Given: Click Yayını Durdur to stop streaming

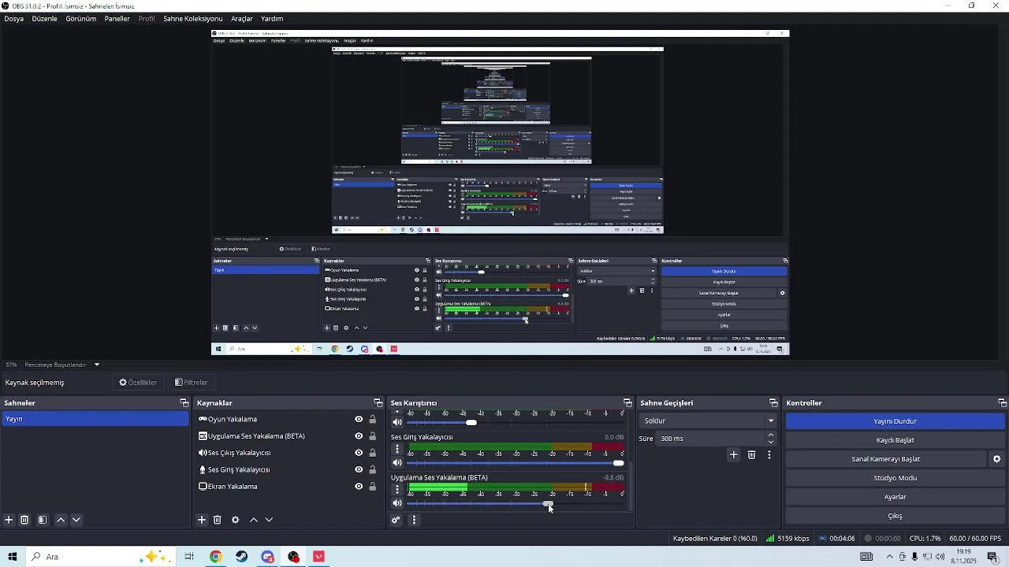Looking at the screenshot, I should 895,421.
